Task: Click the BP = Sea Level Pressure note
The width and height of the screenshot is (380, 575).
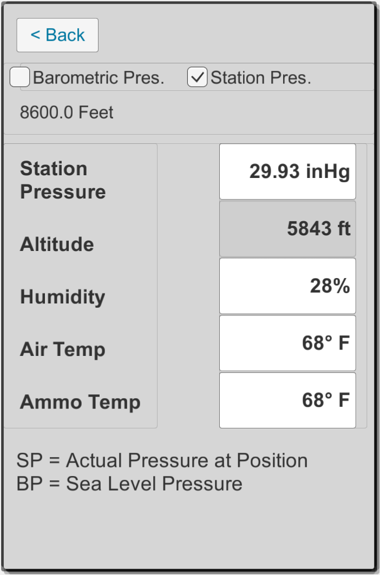Action: coord(129,484)
